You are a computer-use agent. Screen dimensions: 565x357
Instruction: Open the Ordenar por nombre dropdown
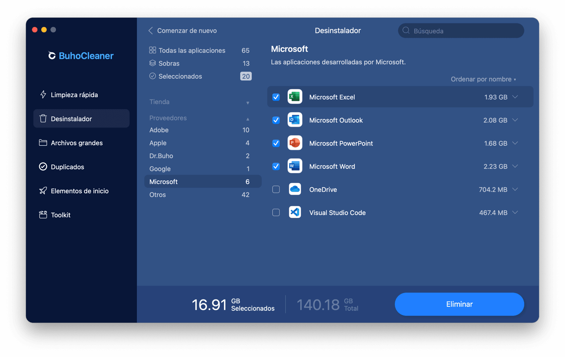483,79
